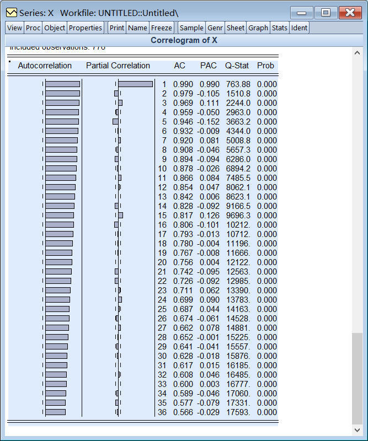Viewport: 368px width, 441px height.
Task: Click the series icon in the title bar
Action: click(11, 13)
